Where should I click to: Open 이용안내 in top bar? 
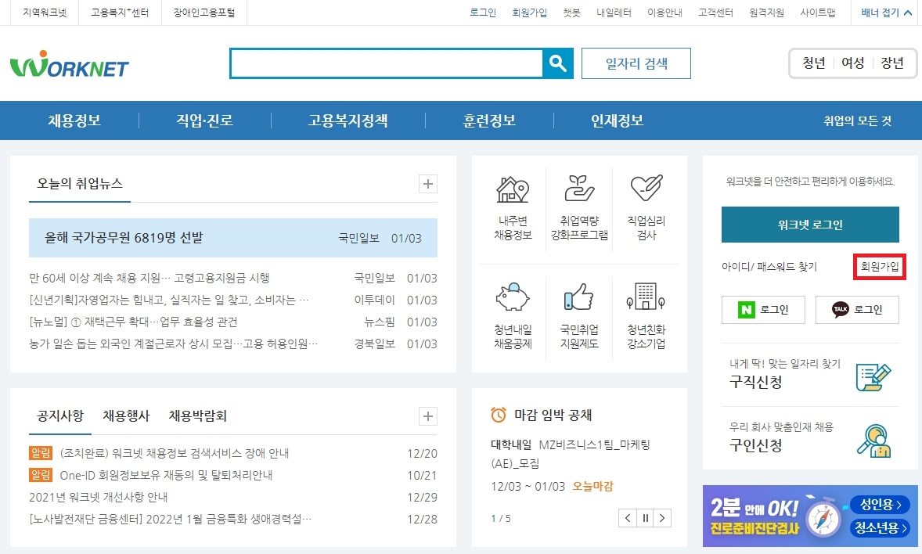point(664,13)
